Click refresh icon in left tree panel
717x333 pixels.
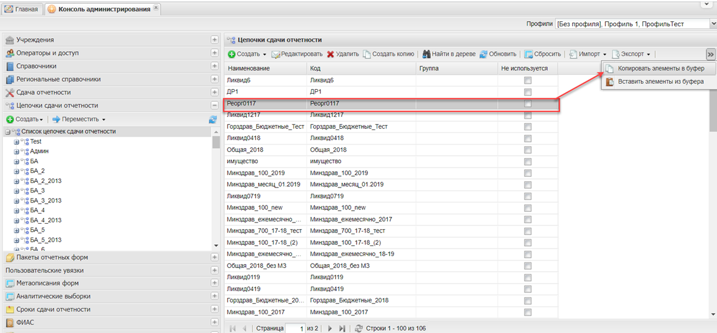pos(213,119)
